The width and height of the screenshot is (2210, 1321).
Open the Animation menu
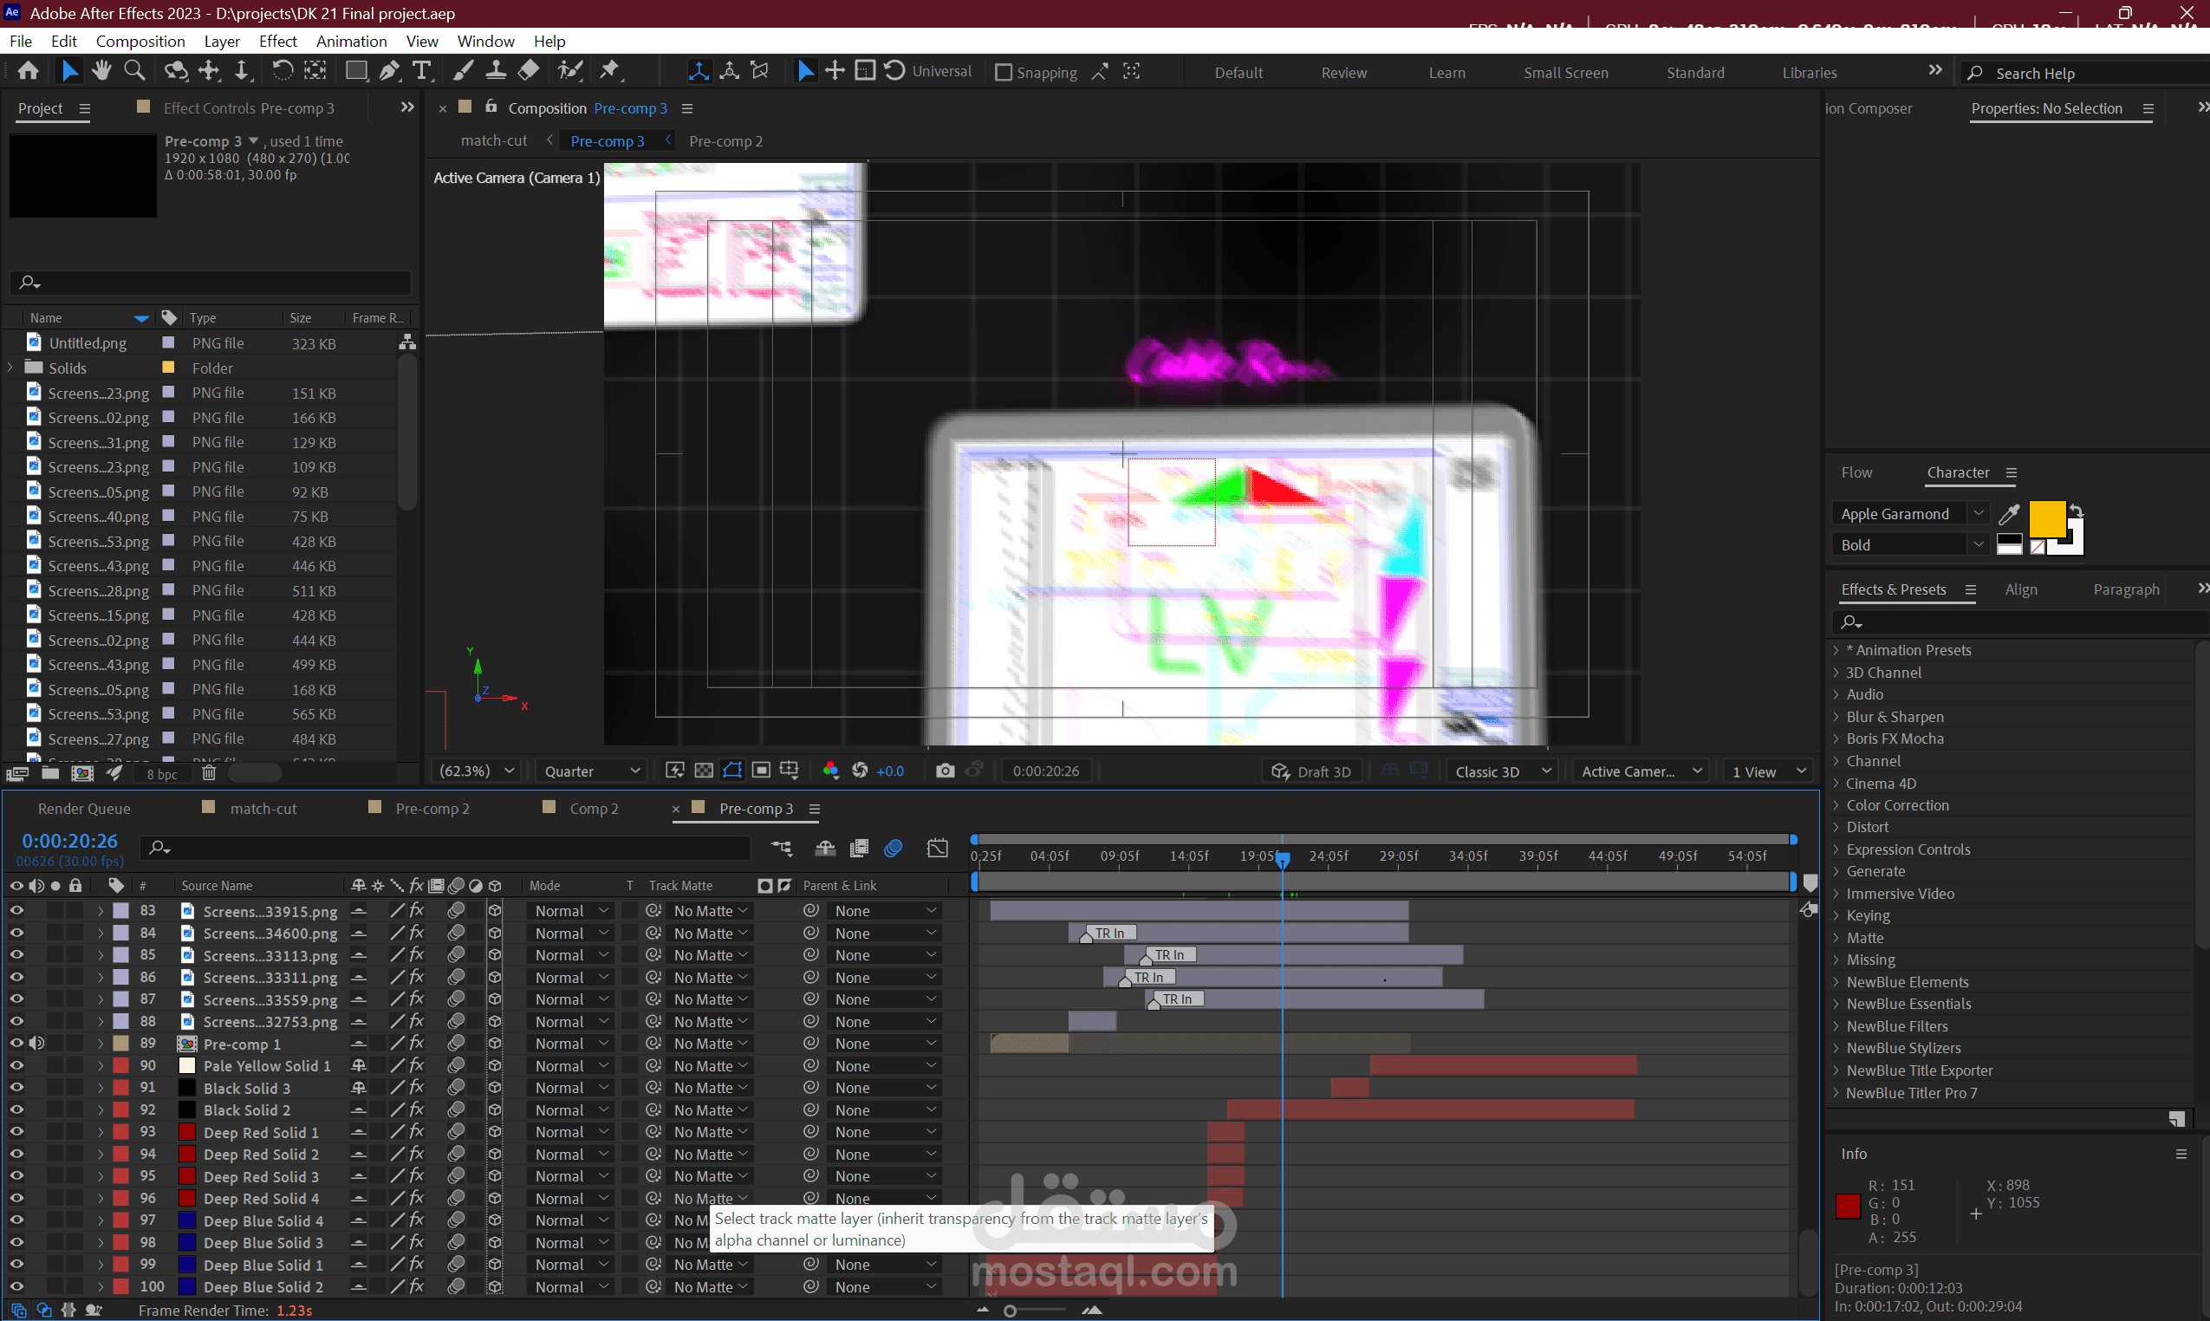351,41
